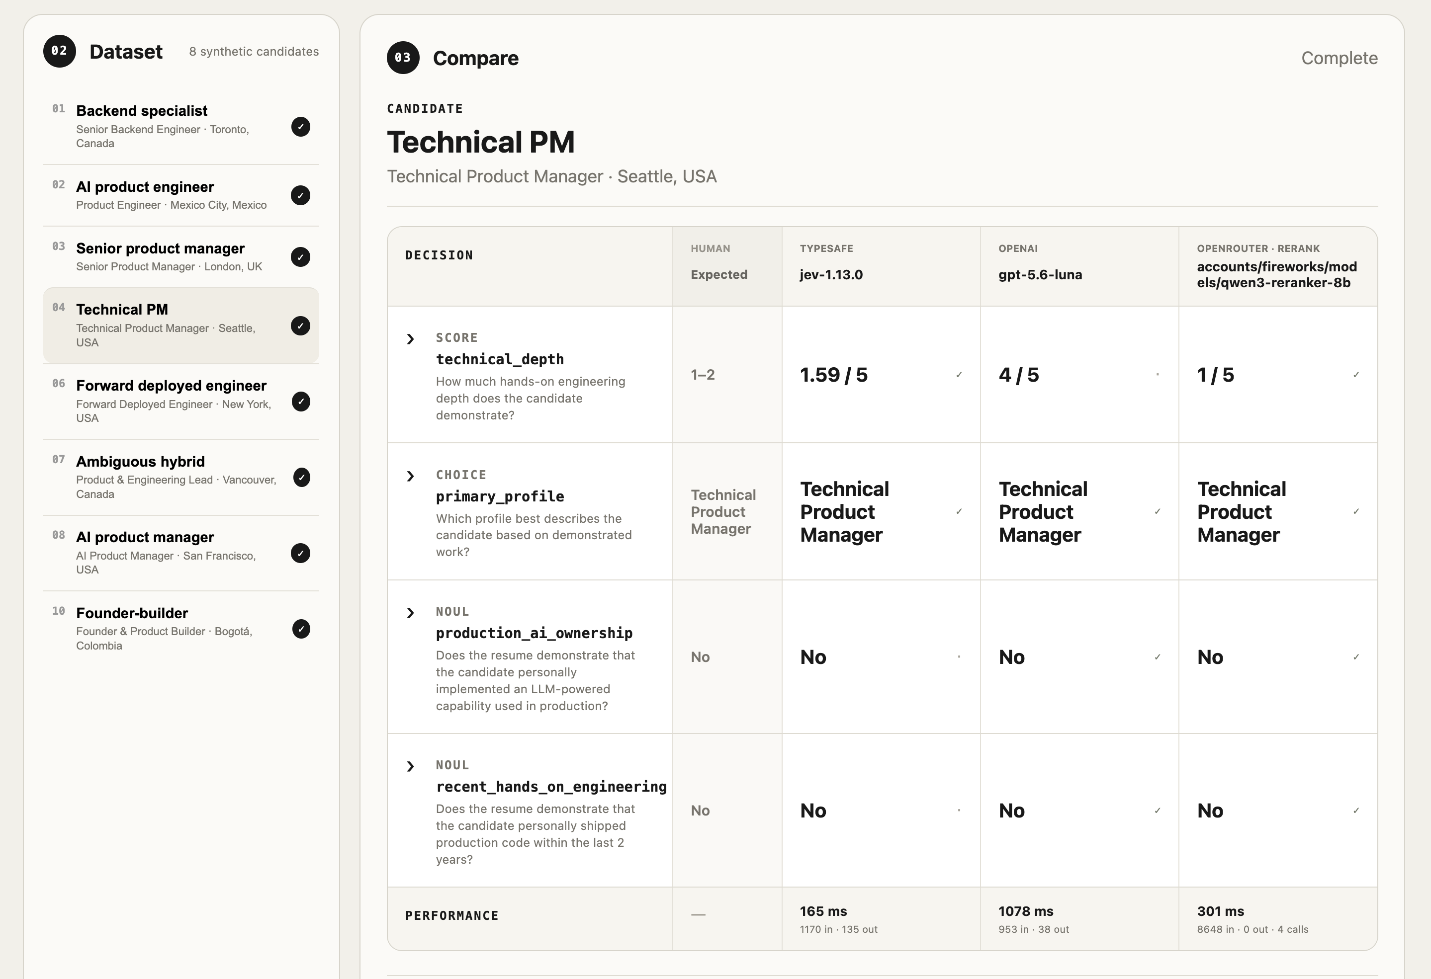The height and width of the screenshot is (979, 1431).
Task: Click jev-1.13.0 'No' for production_ai_ownership
Action: (813, 657)
